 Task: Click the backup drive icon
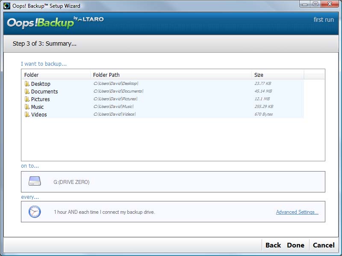[35, 181]
